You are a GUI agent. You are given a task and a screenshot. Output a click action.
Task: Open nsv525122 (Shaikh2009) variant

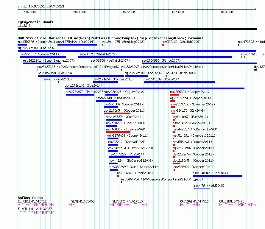coord(181,42)
